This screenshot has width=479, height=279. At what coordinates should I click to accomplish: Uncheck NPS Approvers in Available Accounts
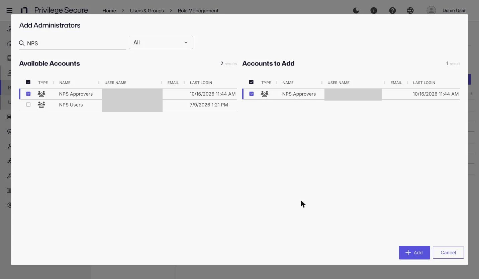28,94
